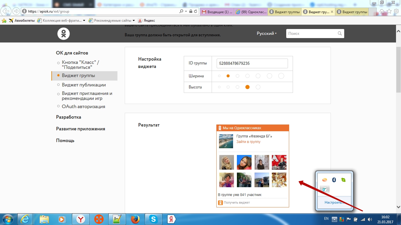Click the selected orange Высота radio option
Image resolution: width=401 pixels, height=225 pixels.
tap(247, 87)
